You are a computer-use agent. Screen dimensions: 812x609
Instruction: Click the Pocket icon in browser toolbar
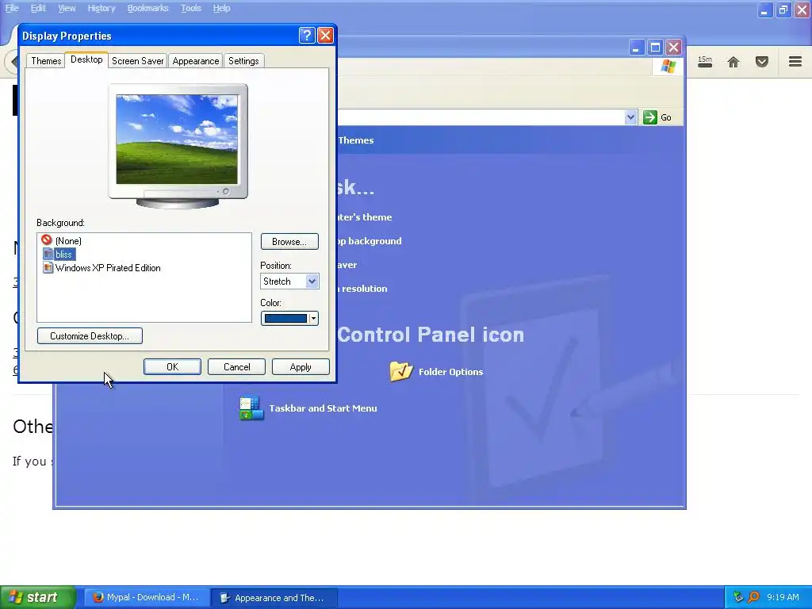(762, 62)
